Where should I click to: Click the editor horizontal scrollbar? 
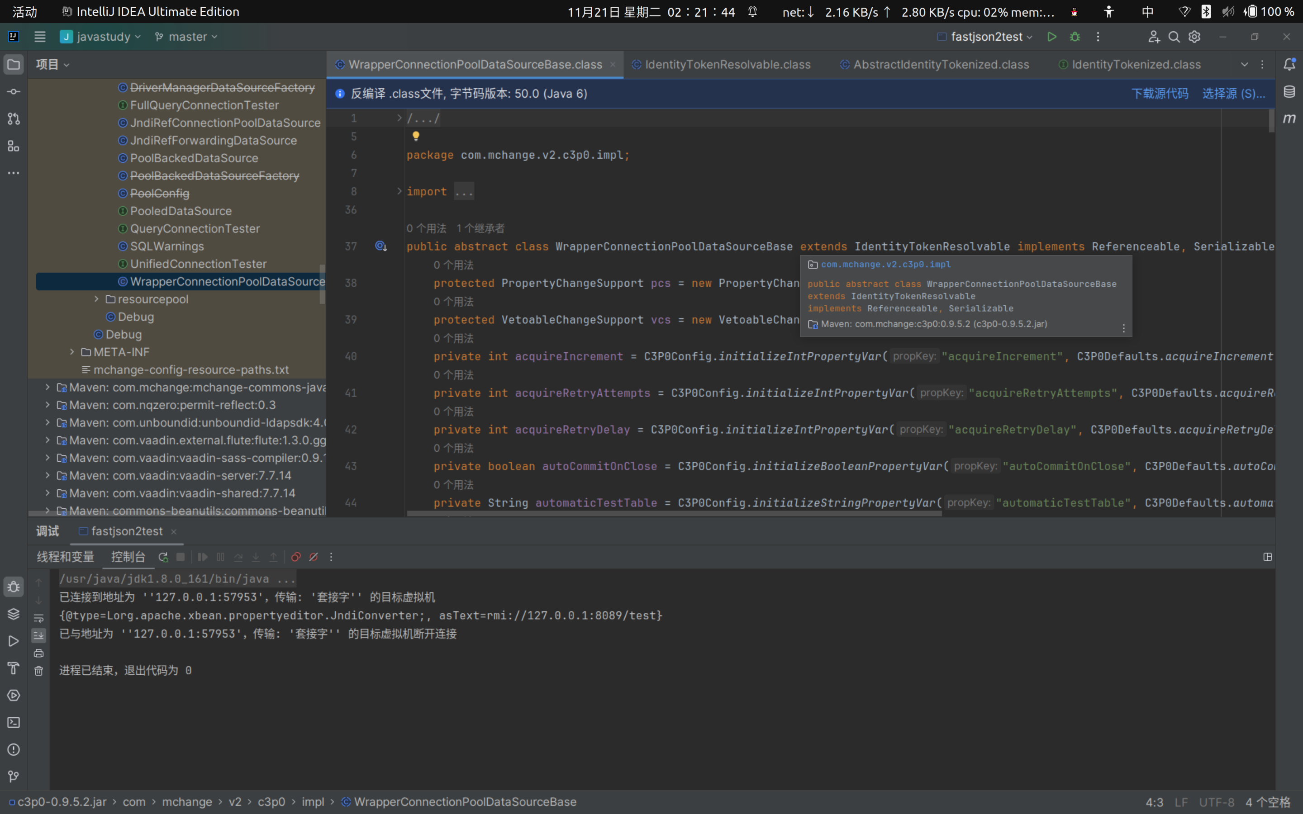[673, 514]
